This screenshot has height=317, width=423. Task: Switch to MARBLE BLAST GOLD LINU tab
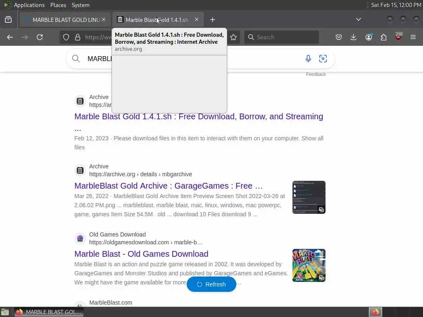[65, 20]
